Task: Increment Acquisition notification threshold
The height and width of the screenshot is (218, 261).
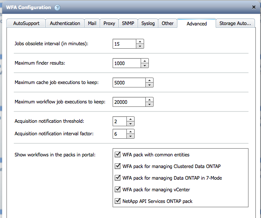Action: pyautogui.click(x=130, y=119)
